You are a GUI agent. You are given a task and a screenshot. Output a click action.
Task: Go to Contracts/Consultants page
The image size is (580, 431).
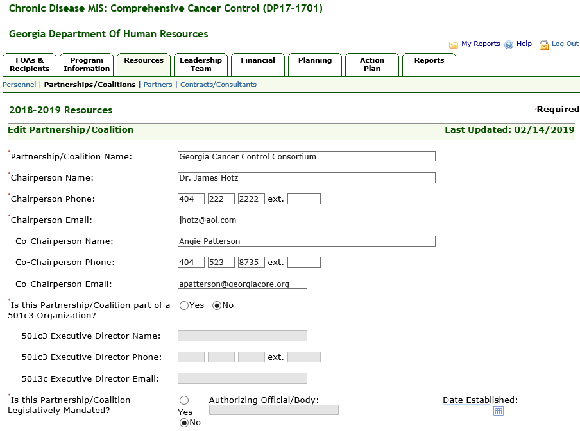218,85
